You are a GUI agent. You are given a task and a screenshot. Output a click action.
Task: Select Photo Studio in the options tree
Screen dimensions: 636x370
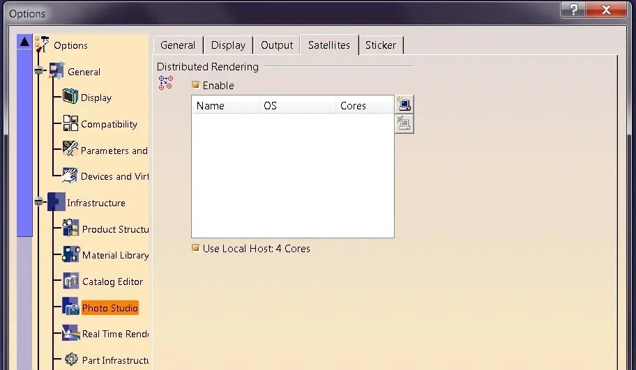pyautogui.click(x=109, y=308)
